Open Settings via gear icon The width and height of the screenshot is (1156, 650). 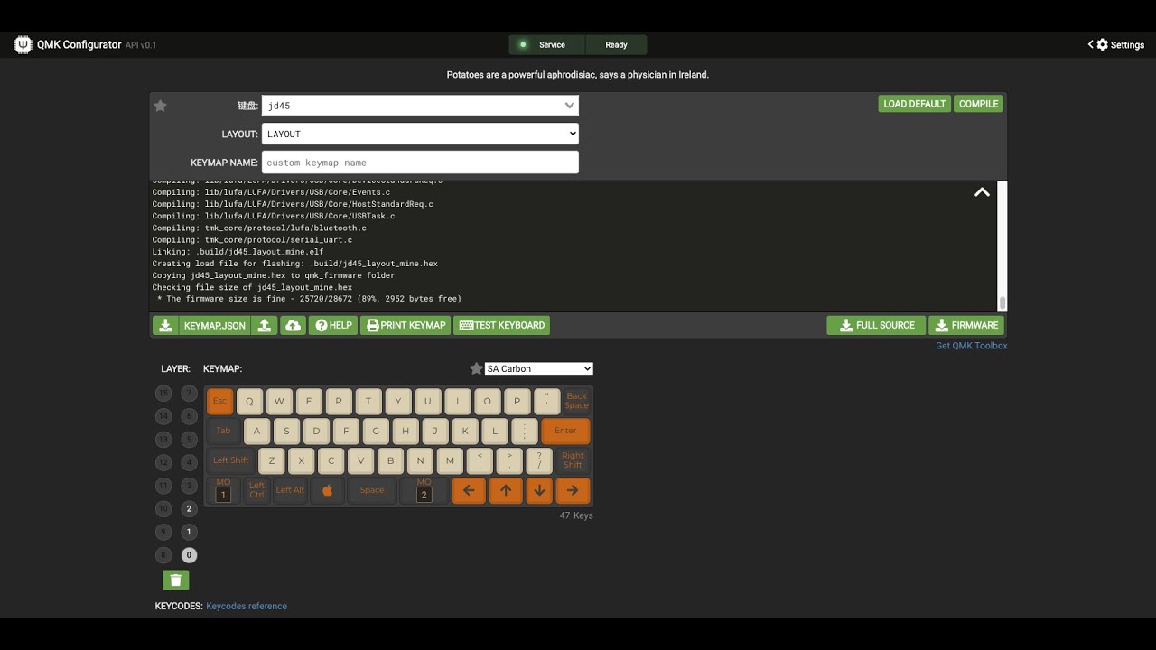point(1102,44)
